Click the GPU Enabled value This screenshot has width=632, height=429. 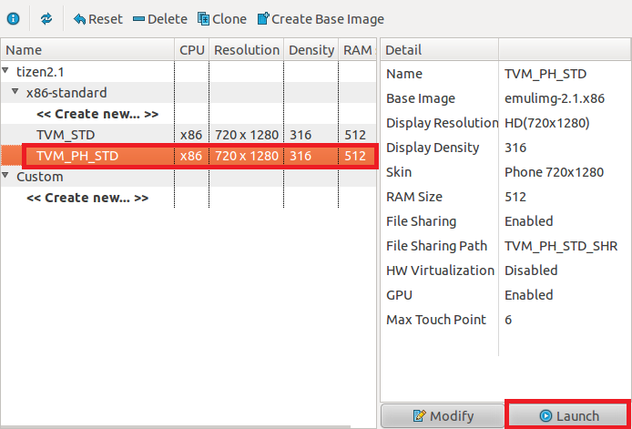528,295
